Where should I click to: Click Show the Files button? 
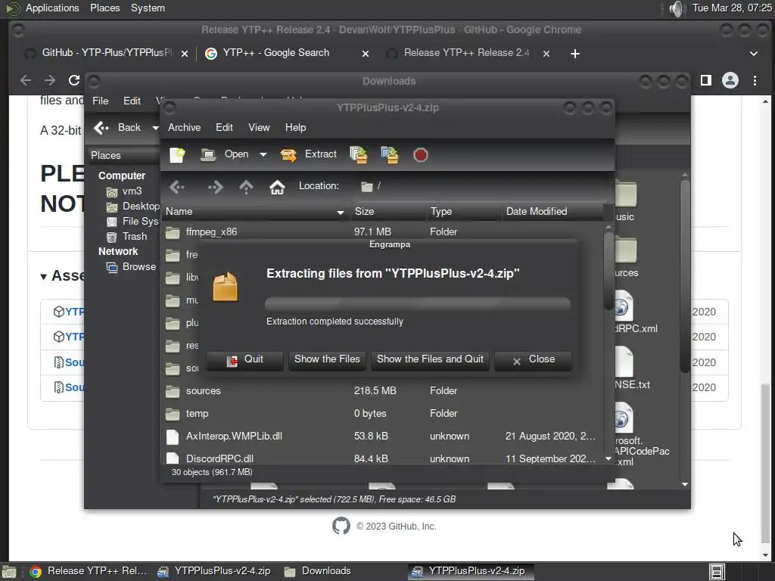[327, 359]
